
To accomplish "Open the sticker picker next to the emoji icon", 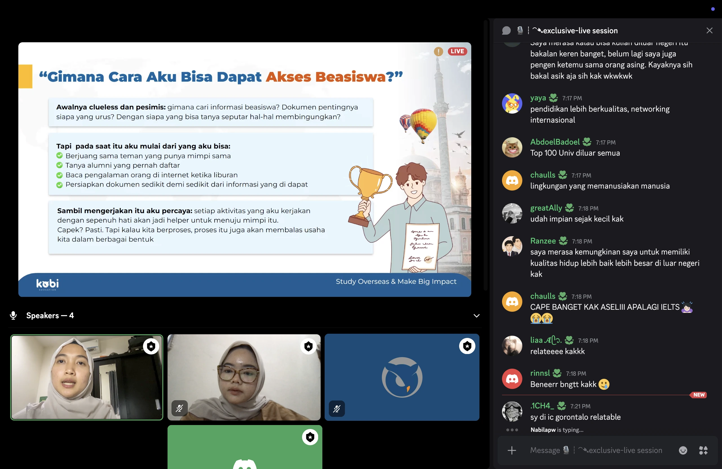I will pos(703,450).
